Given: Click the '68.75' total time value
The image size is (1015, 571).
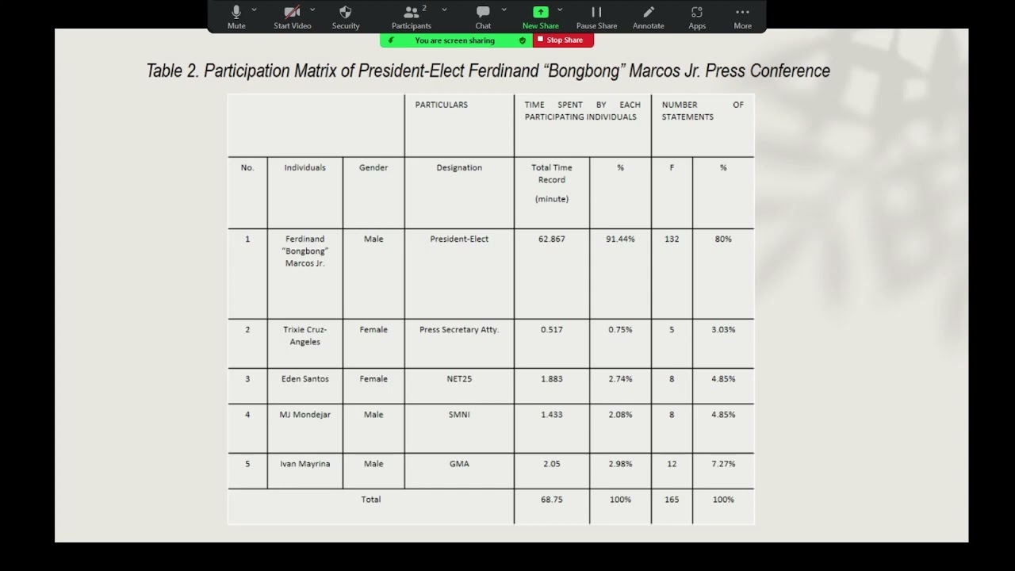Looking at the screenshot, I should [552, 499].
